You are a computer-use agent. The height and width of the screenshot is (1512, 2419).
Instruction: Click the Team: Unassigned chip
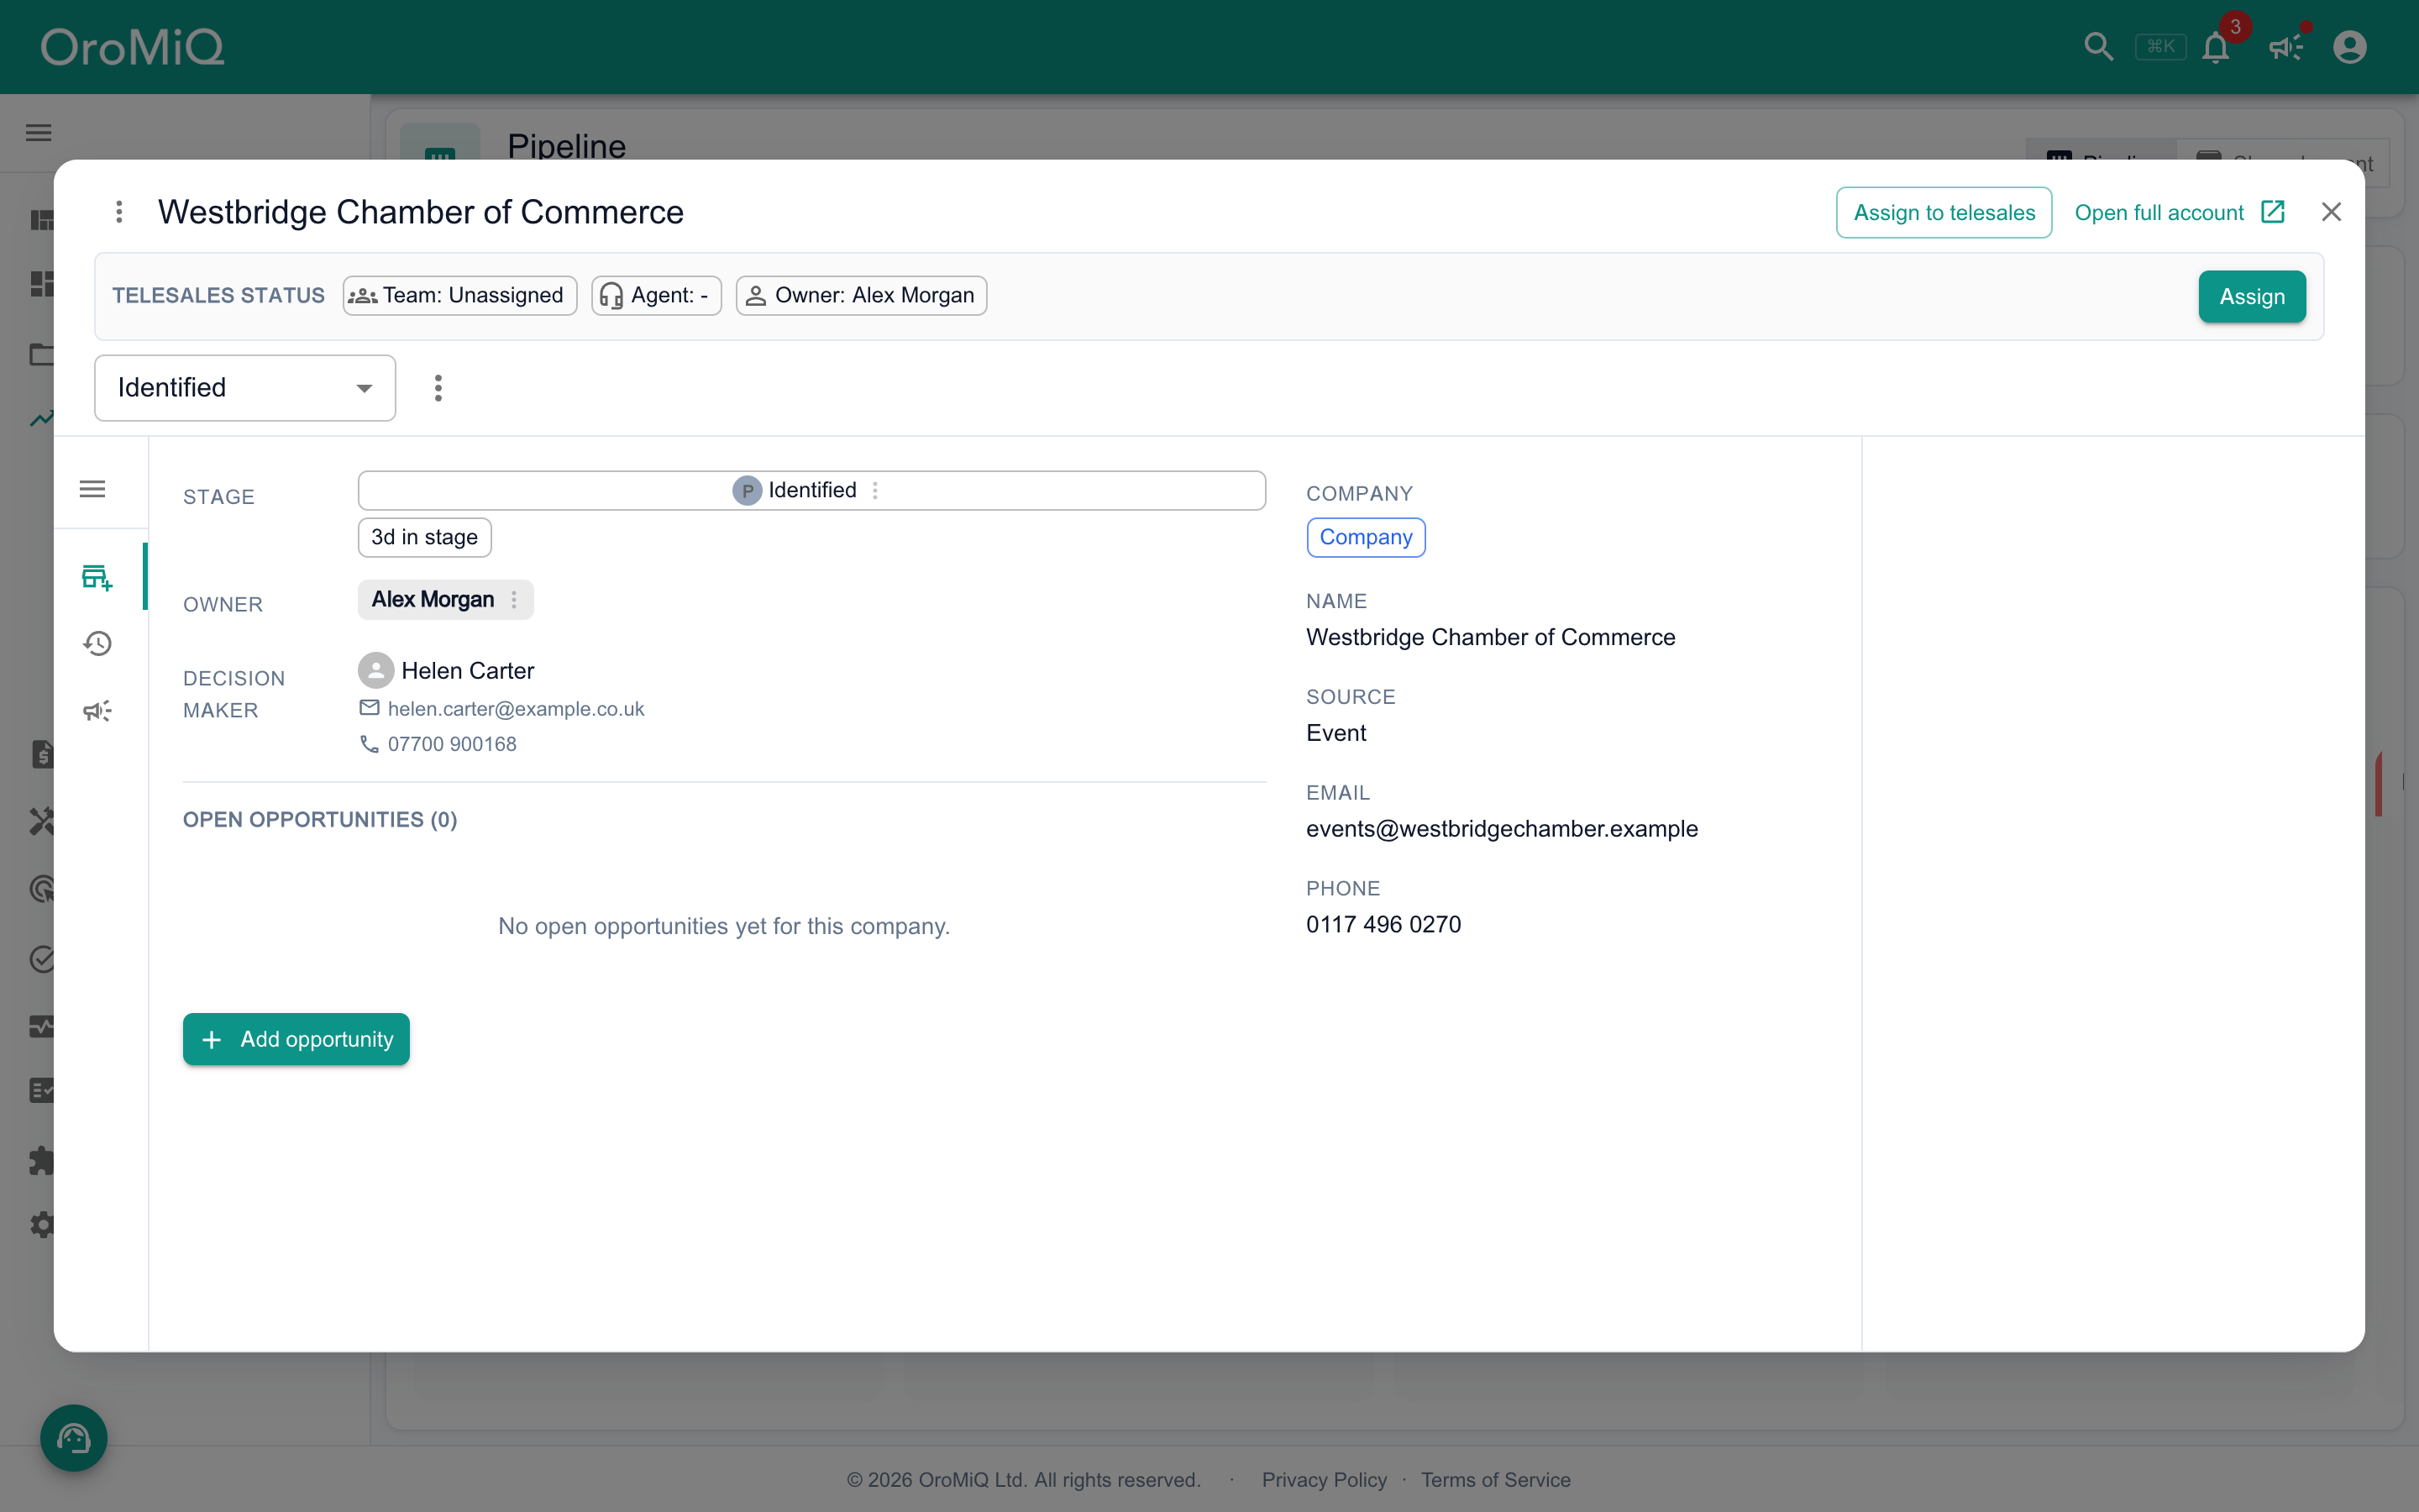tap(459, 296)
